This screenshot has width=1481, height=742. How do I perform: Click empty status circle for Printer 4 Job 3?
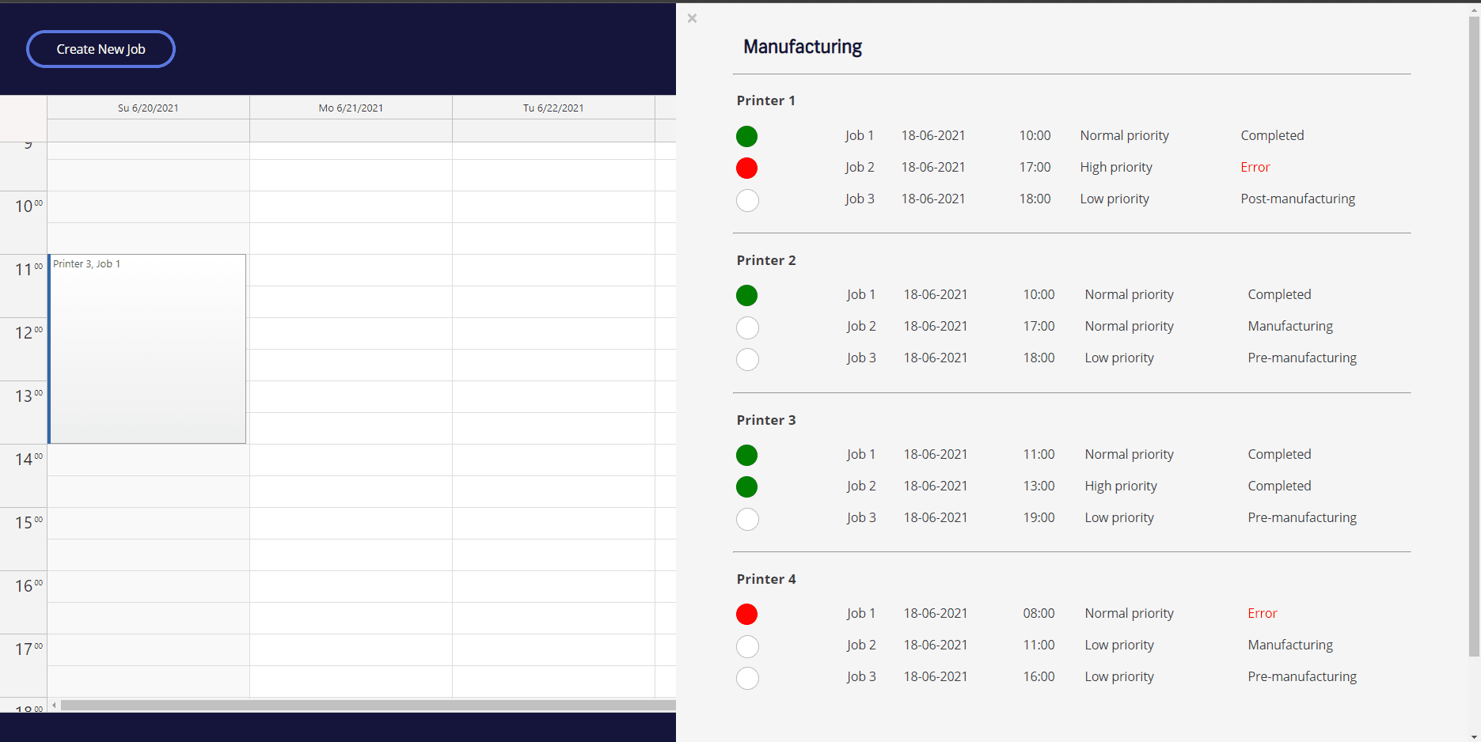[746, 678]
